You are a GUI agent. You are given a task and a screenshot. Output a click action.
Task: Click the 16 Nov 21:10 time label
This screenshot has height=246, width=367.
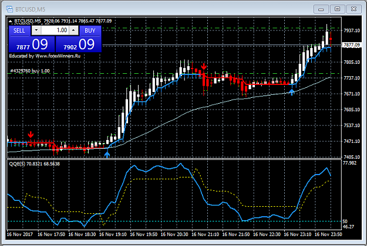206,234
